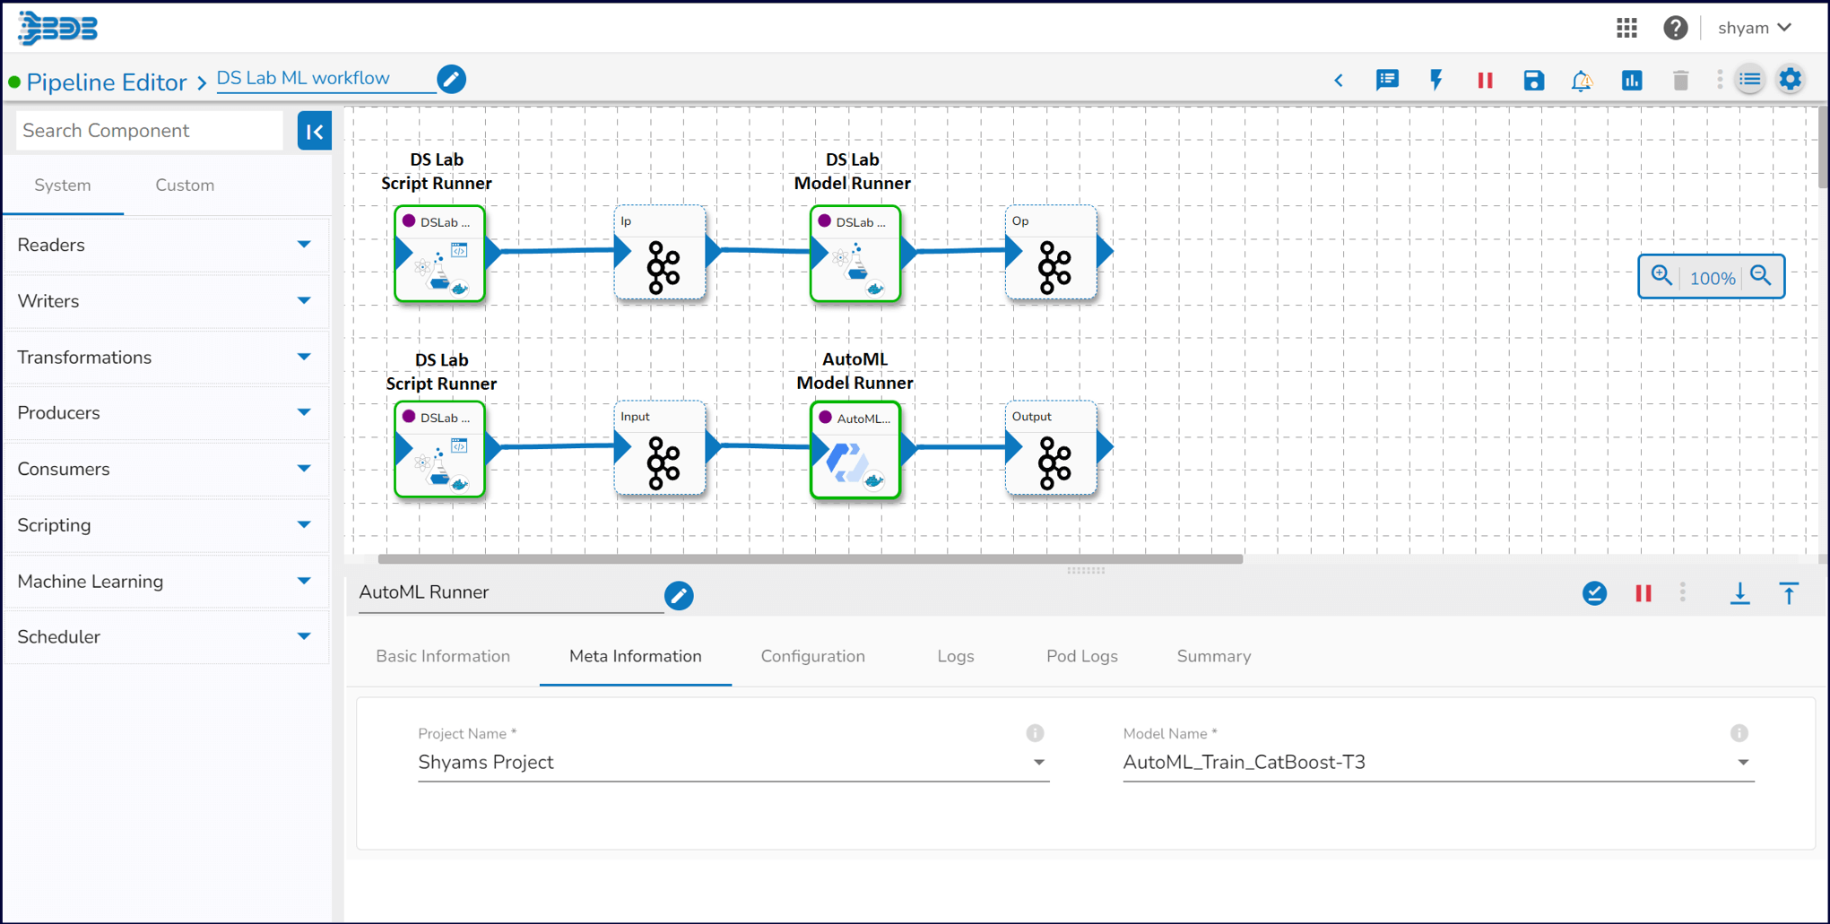Click the back arrow in pipeline toolbar

tap(1339, 81)
